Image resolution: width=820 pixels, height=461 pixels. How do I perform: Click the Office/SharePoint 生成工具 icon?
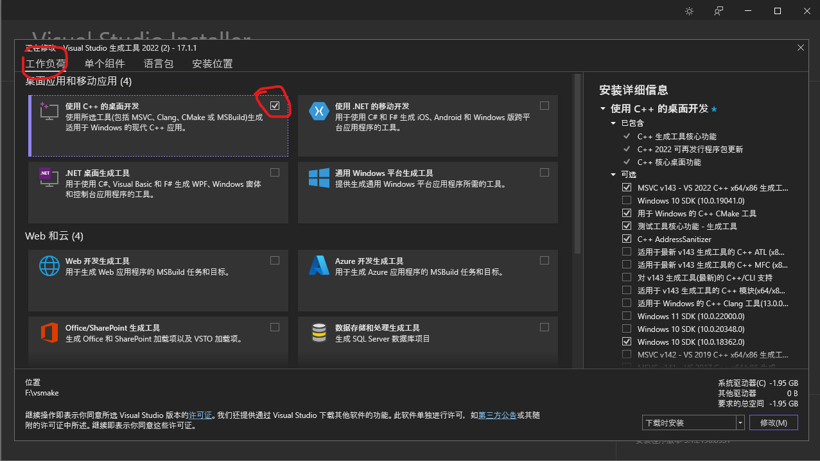[x=49, y=332]
